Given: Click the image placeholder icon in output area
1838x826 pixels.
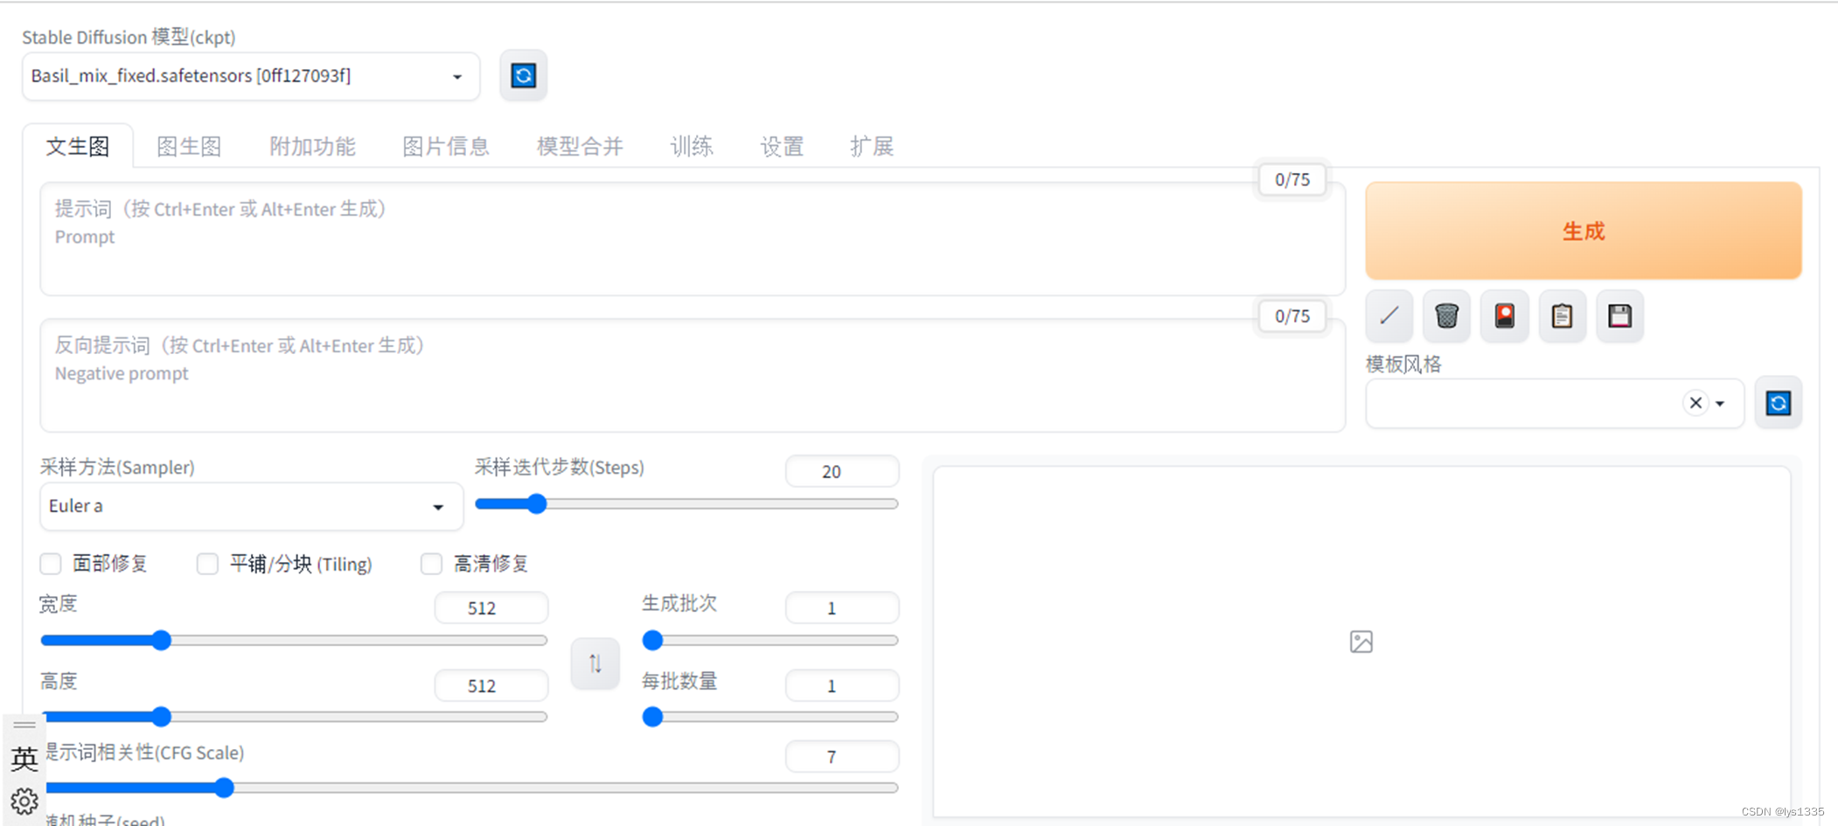Looking at the screenshot, I should click(1361, 642).
